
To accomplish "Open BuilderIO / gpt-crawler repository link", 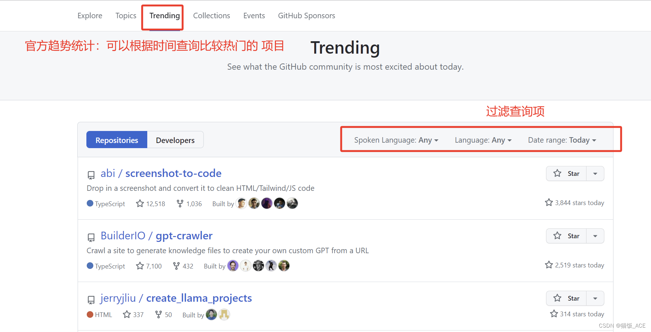I will click(156, 236).
